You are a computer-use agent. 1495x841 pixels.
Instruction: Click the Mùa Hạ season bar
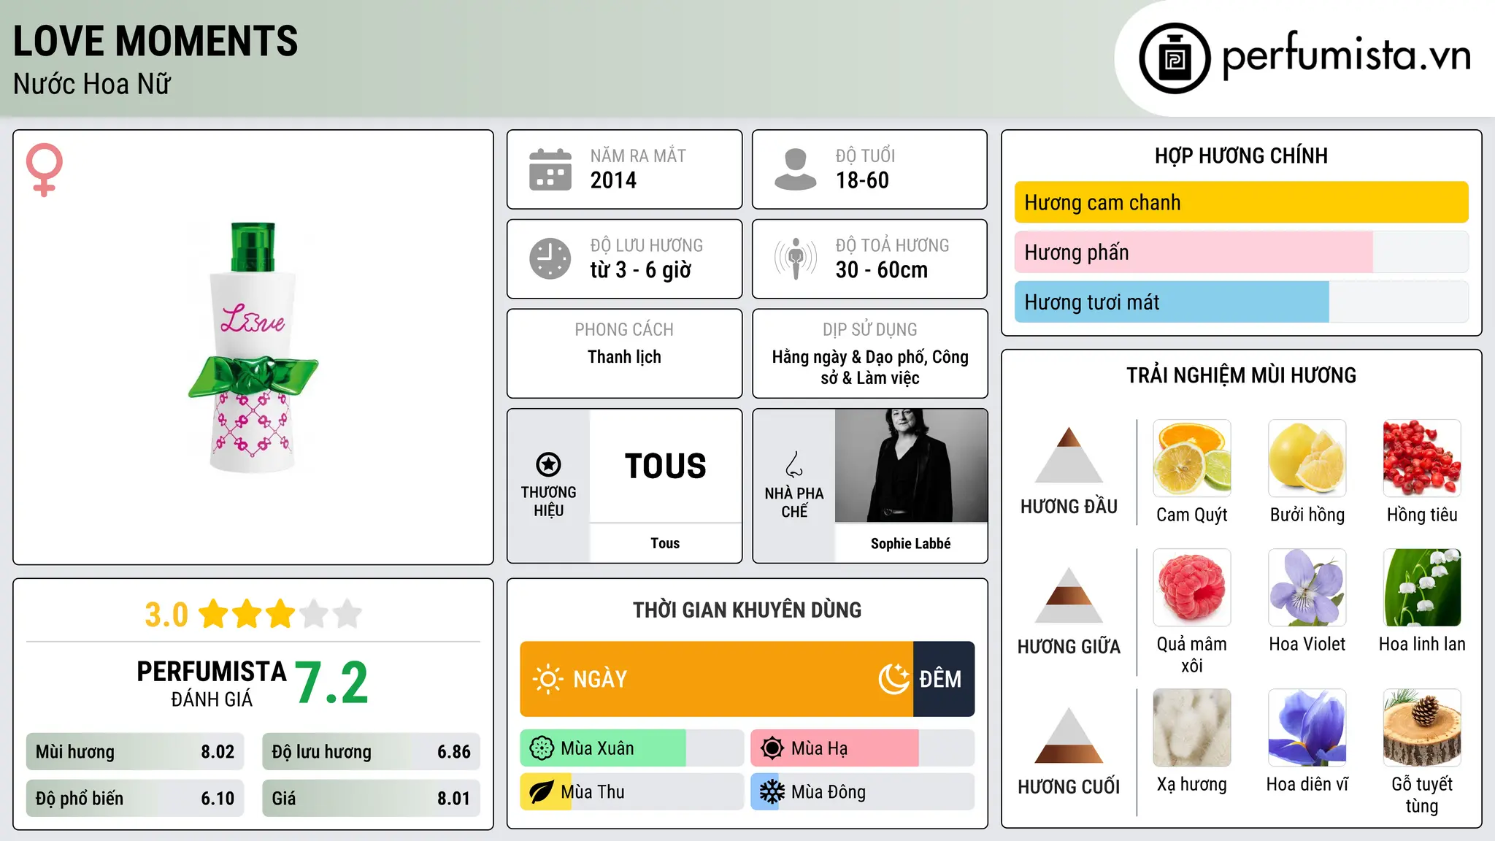pyautogui.click(x=863, y=748)
